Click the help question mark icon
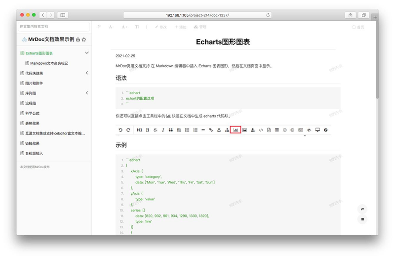This screenshot has width=395, height=259. point(325,130)
